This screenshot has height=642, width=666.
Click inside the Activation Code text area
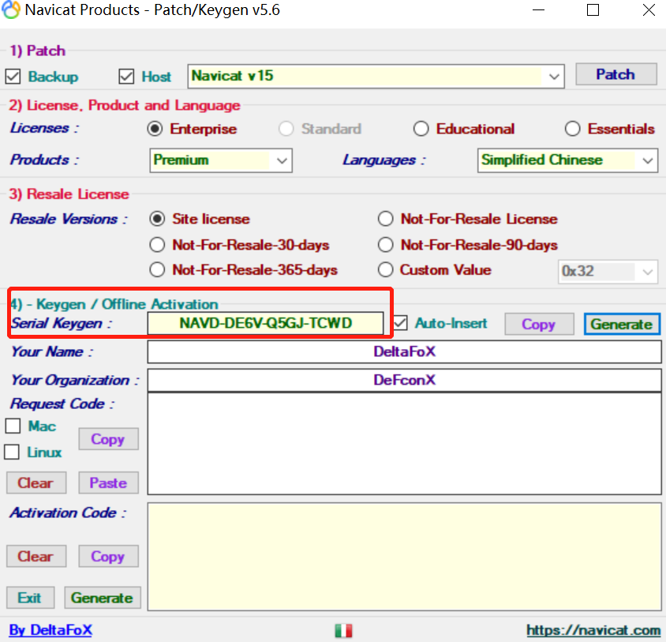tap(404, 557)
